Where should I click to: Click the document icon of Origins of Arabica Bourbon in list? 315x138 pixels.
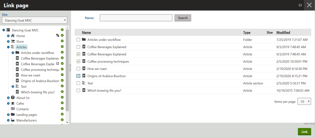[84, 76]
